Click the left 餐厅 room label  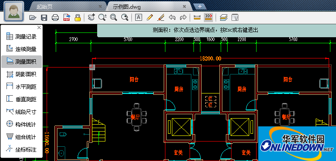[x=135, y=117]
